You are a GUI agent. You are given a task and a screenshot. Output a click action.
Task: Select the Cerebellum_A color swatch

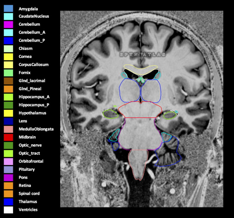(8, 33)
